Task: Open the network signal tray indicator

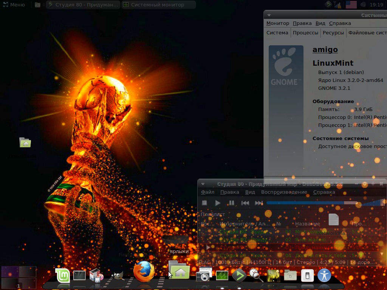Action: pyautogui.click(x=337, y=5)
